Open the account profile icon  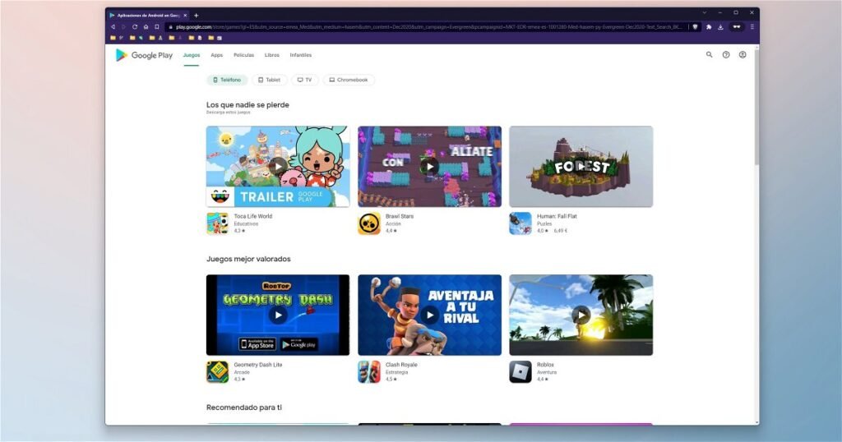[x=743, y=55]
